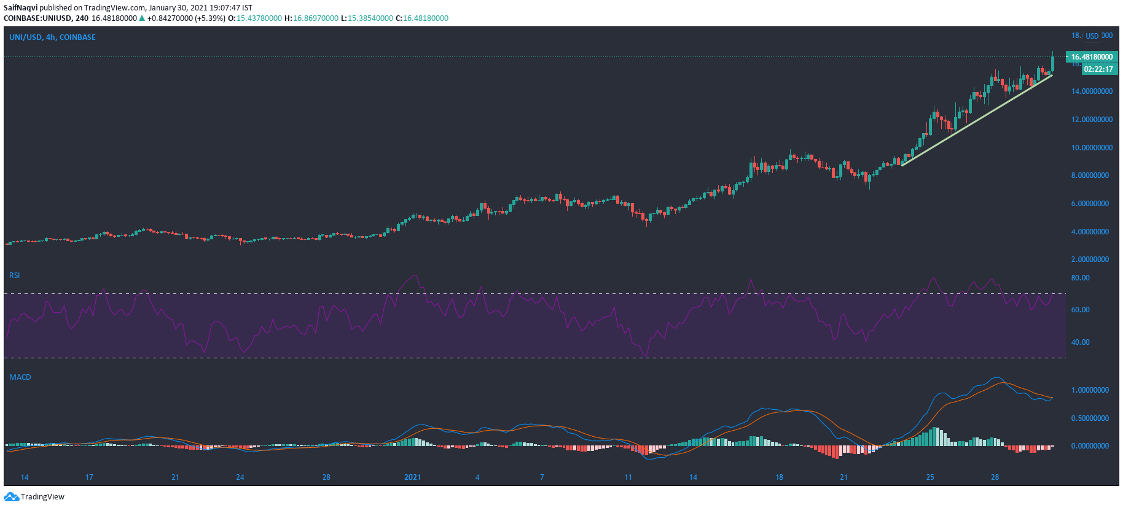Click the Low value 15.38540000 in header
The image size is (1123, 508).
coord(370,18)
